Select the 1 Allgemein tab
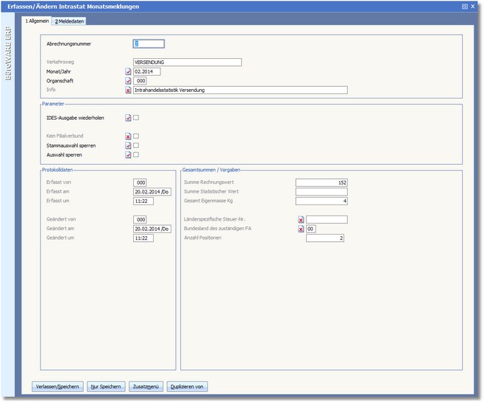 (x=37, y=21)
